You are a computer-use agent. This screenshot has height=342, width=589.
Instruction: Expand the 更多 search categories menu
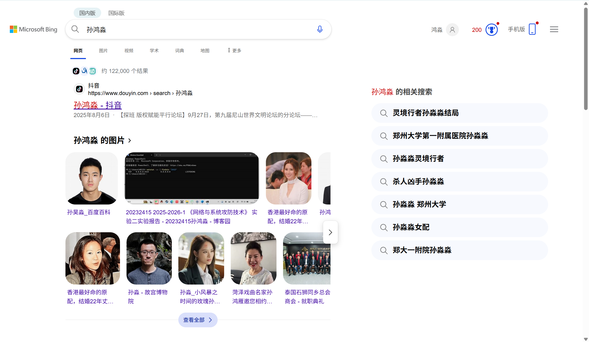point(235,50)
